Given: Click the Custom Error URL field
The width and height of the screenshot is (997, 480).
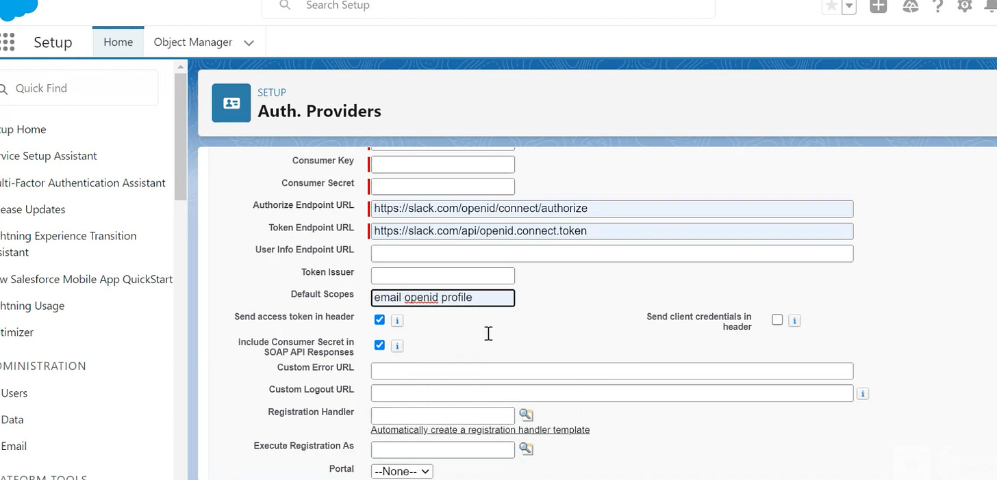Looking at the screenshot, I should point(612,371).
